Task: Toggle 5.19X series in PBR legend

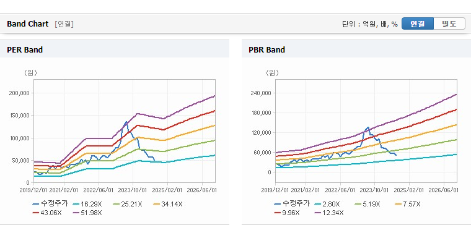Action: click(x=368, y=204)
